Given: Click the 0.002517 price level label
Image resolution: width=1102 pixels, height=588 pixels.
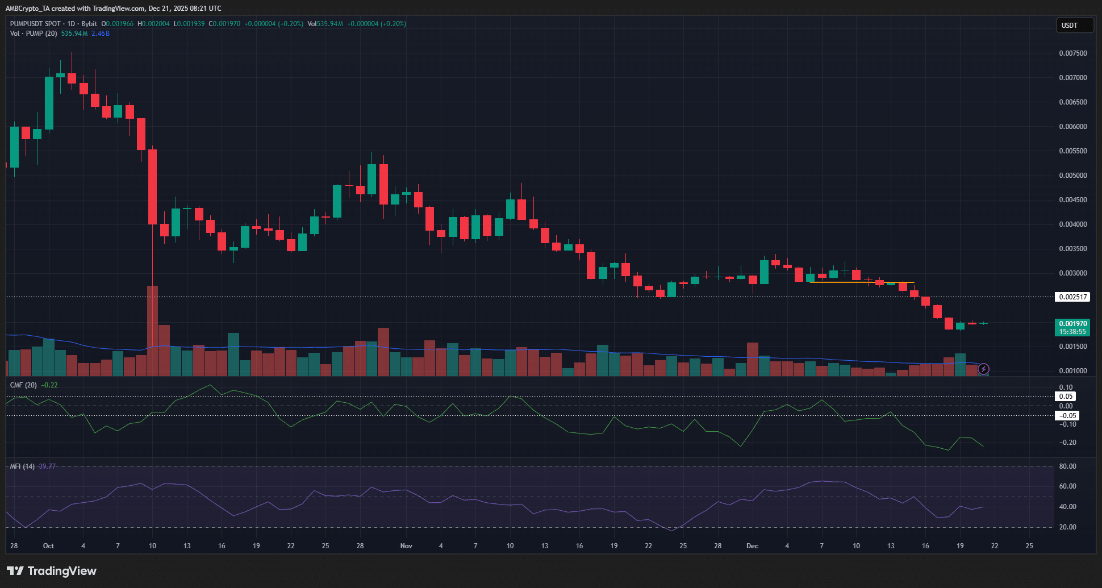Looking at the screenshot, I should click(1072, 297).
